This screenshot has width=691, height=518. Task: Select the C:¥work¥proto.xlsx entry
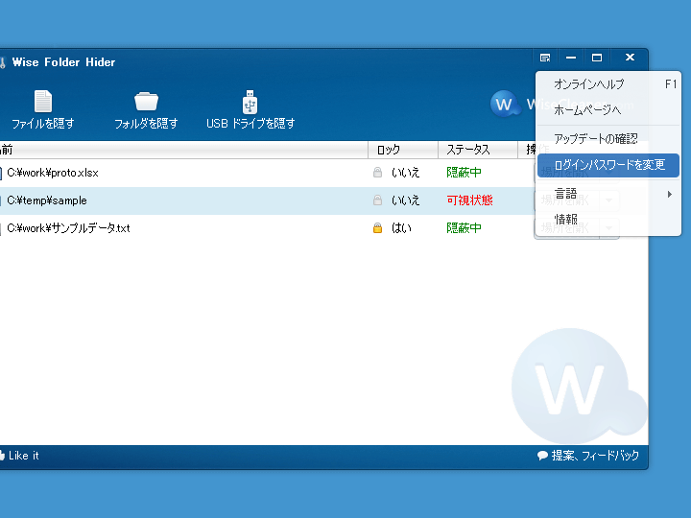53,173
